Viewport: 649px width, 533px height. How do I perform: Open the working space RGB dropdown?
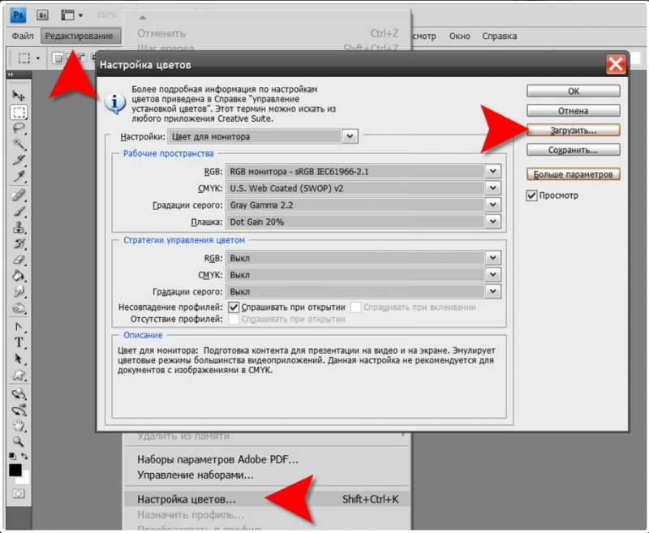tap(363, 171)
